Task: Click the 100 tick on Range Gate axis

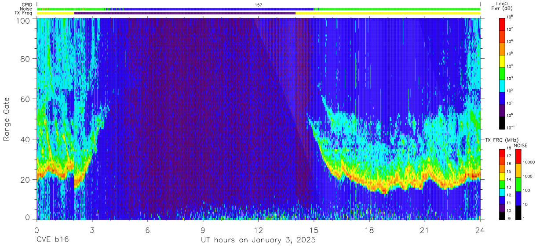Action: 23,20
